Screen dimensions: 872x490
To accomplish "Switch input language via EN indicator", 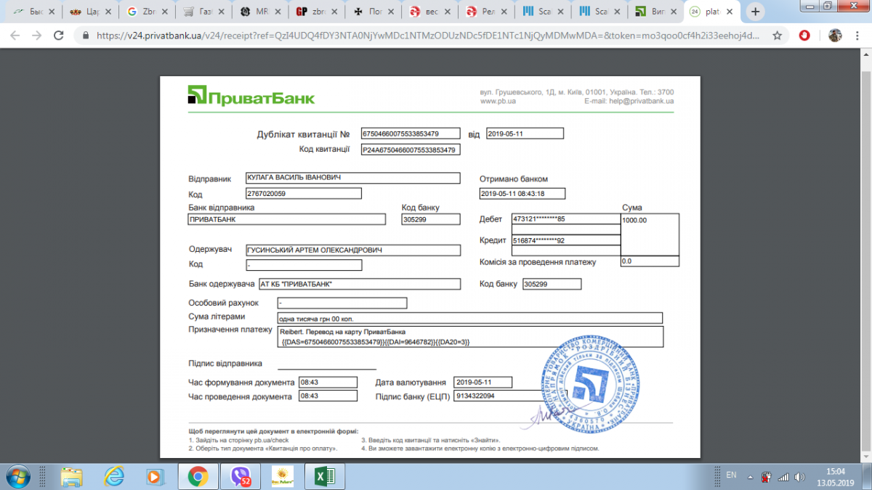I will pos(731,475).
